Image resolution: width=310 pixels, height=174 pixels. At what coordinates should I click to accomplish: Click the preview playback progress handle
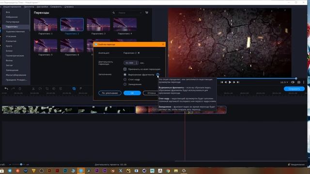(296, 78)
